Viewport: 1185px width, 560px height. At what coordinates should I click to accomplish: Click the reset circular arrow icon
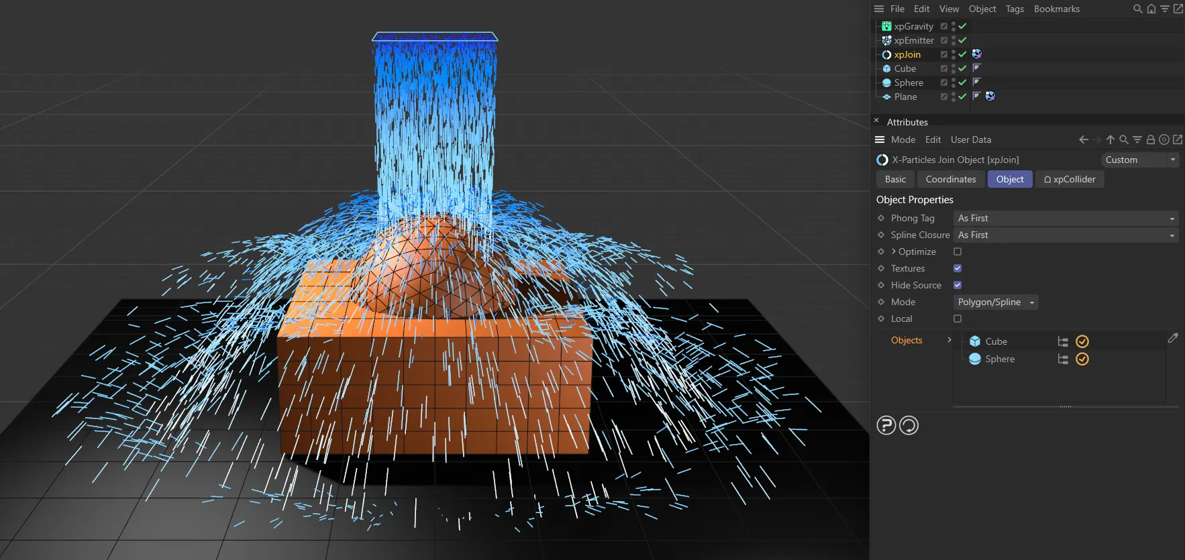(909, 425)
